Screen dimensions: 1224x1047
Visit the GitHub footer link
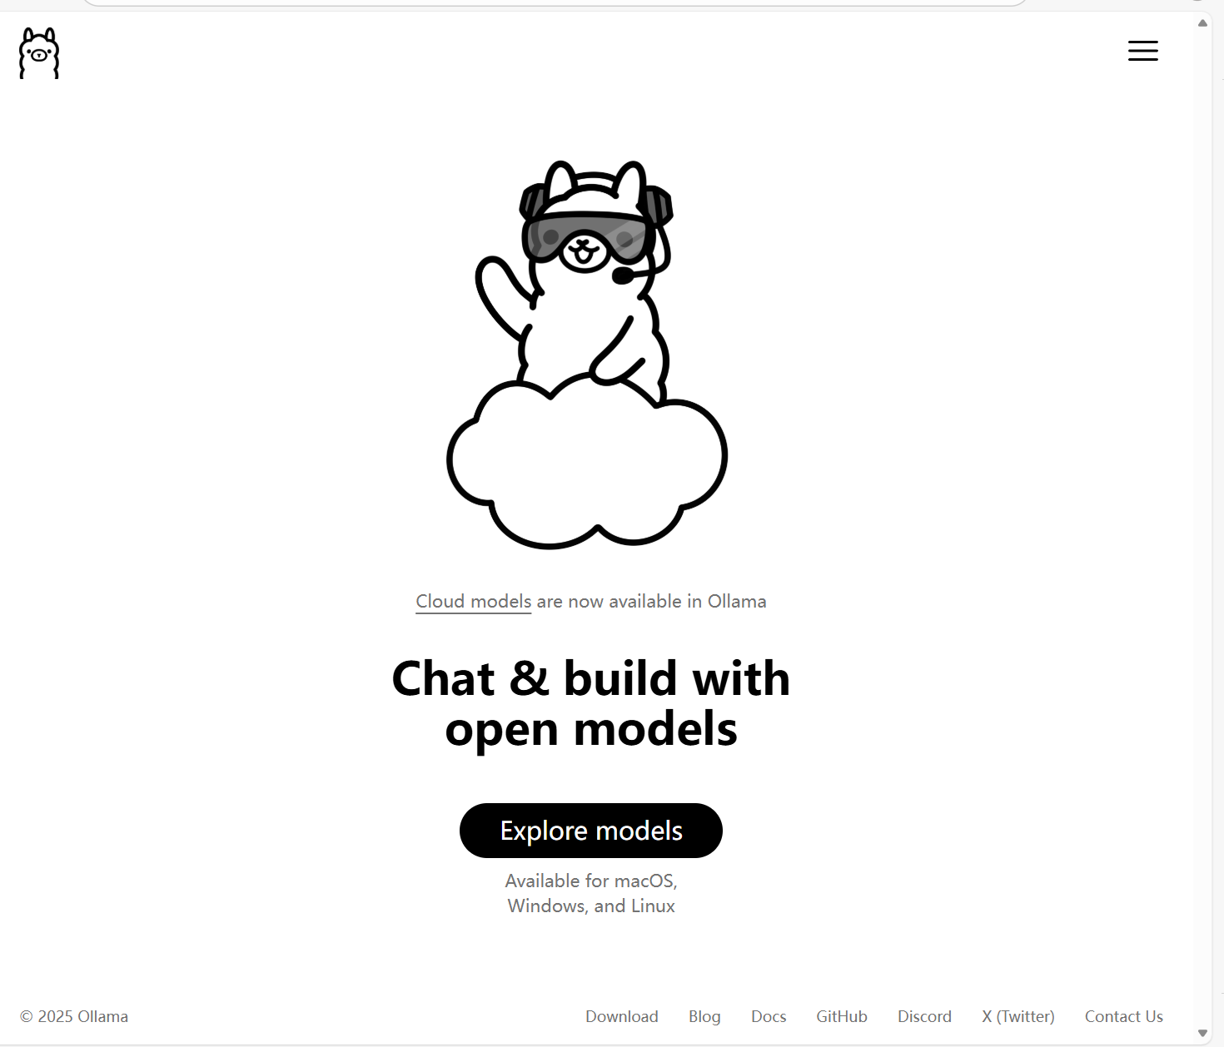click(x=842, y=1016)
